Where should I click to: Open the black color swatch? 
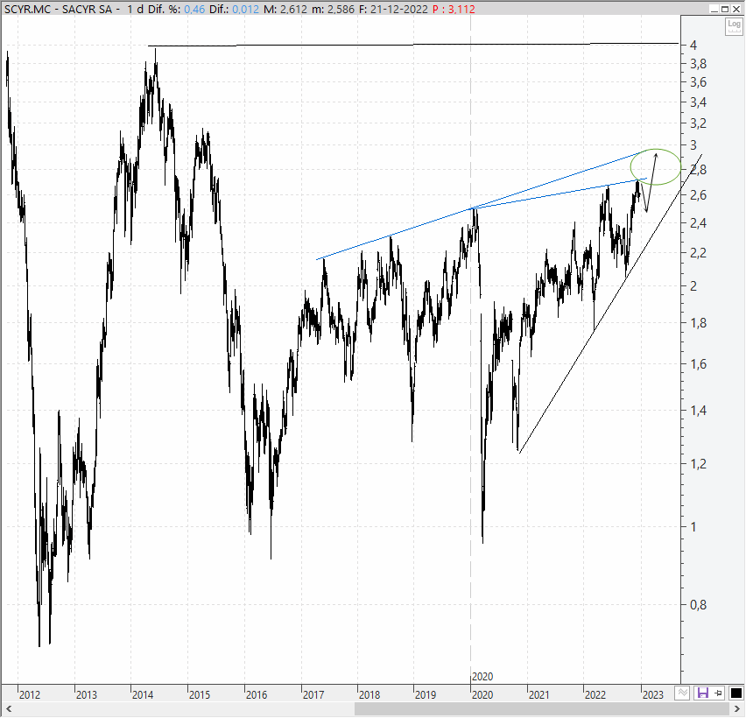click(735, 693)
